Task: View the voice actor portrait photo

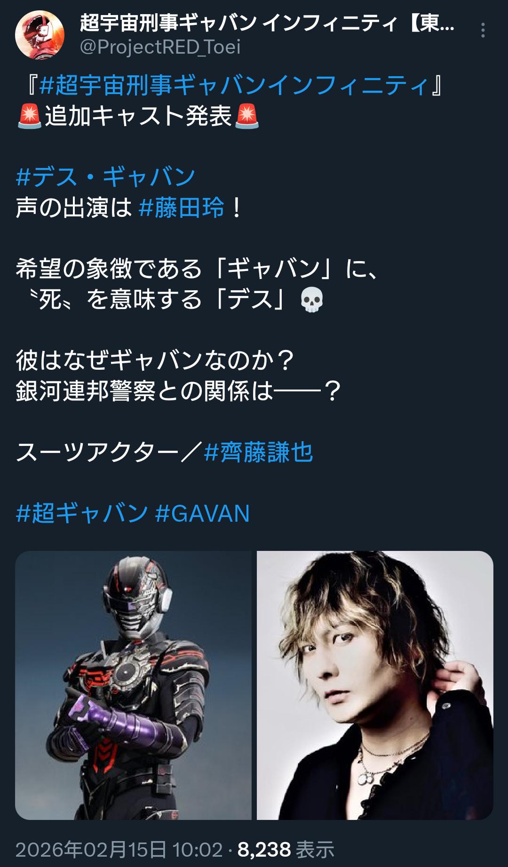Action: click(x=375, y=685)
